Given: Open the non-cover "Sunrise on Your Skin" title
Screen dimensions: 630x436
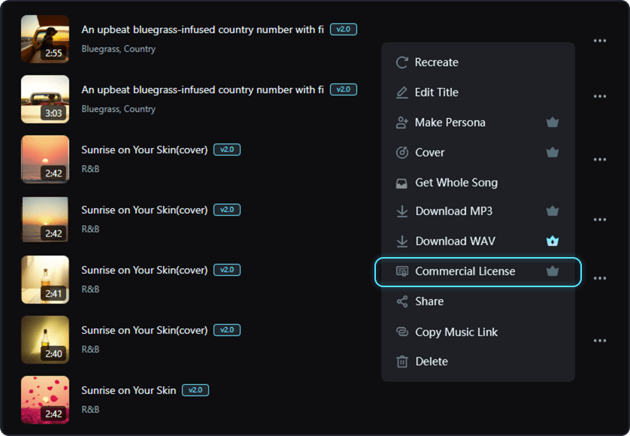Looking at the screenshot, I should tap(129, 390).
